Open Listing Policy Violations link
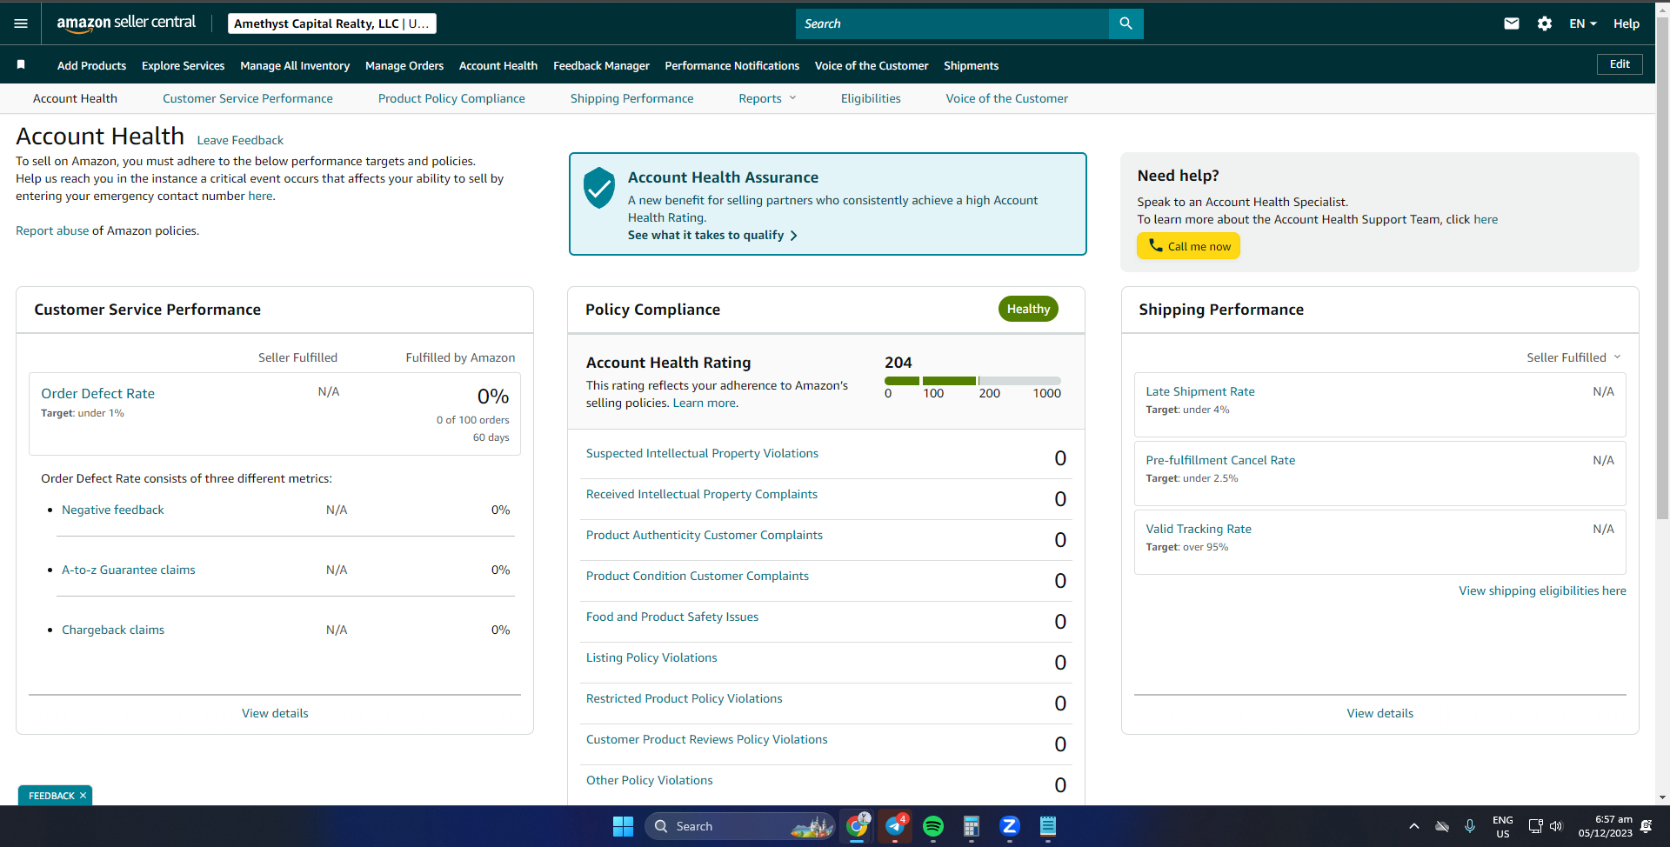1670x847 pixels. (651, 657)
